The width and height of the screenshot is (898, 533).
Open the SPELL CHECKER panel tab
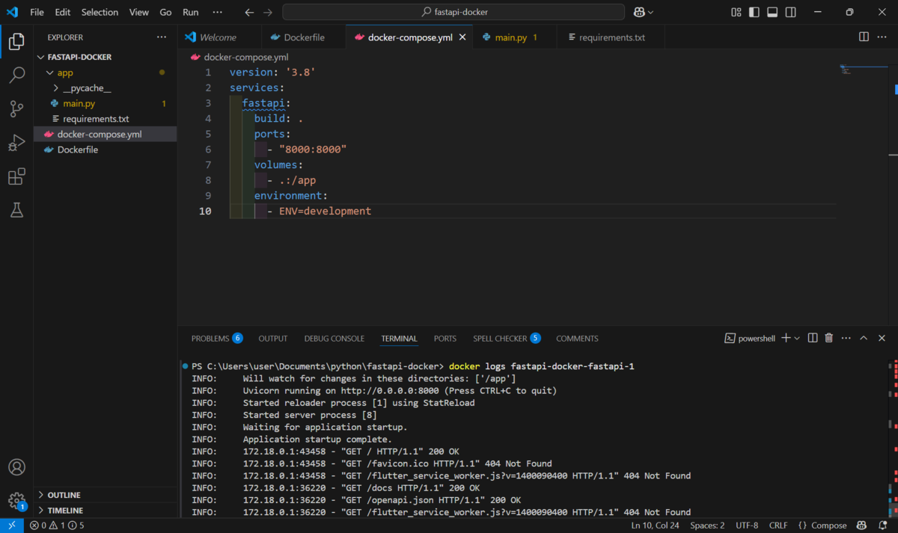coord(507,339)
